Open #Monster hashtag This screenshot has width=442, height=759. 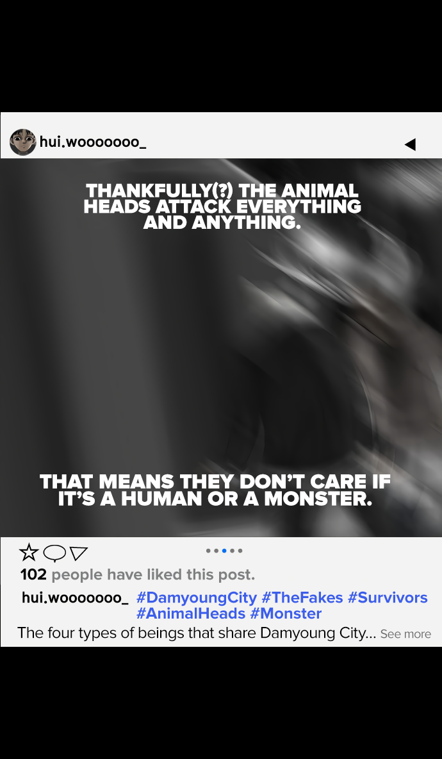coord(286,613)
